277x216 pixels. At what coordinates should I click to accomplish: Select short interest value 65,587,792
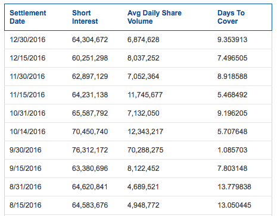(x=90, y=113)
